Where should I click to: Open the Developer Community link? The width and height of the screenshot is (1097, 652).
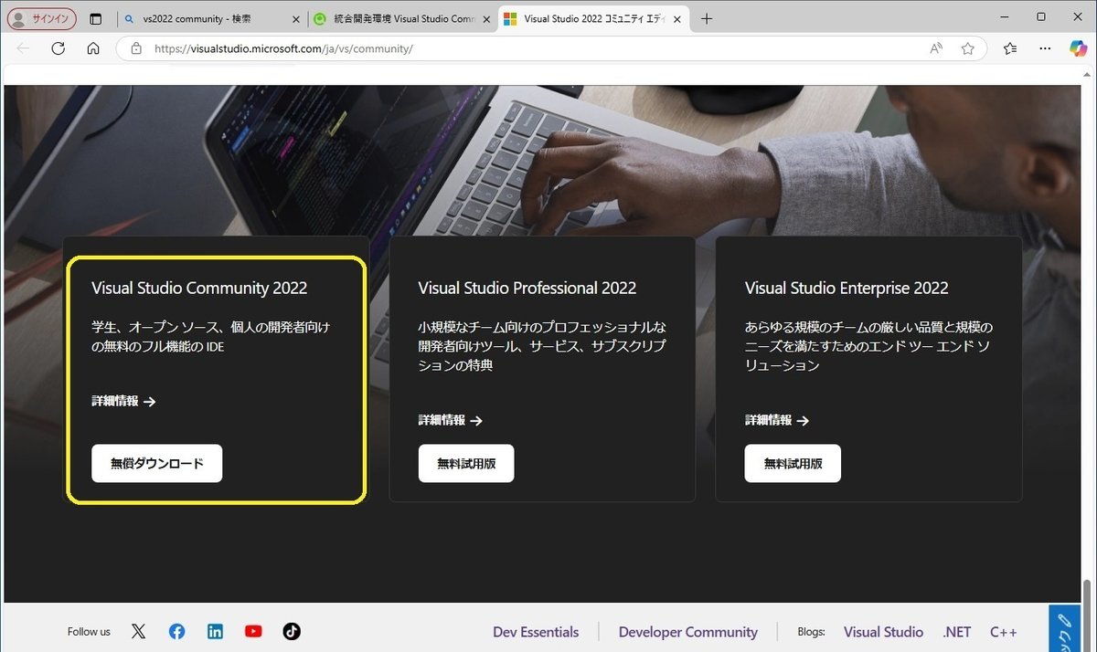687,631
